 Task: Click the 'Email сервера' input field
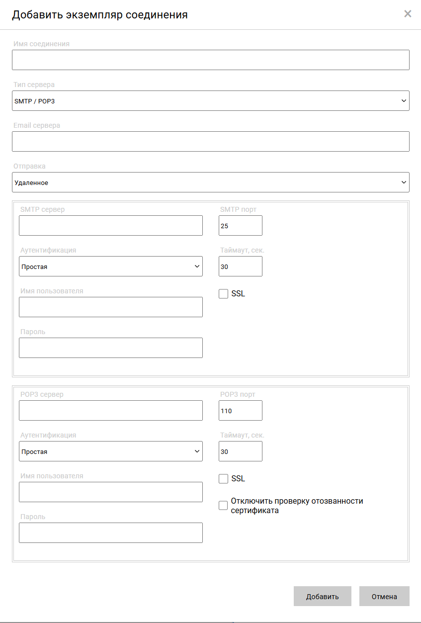click(210, 141)
